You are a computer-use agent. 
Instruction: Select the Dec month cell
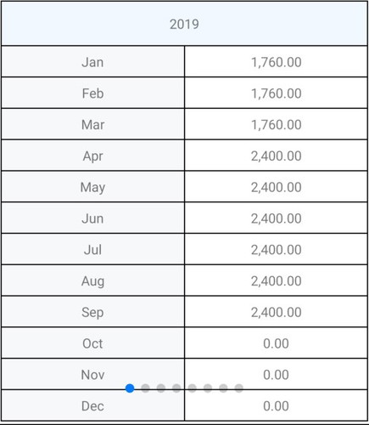(92, 405)
